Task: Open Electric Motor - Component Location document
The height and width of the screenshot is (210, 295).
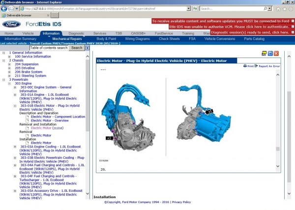Action: tap(58, 117)
